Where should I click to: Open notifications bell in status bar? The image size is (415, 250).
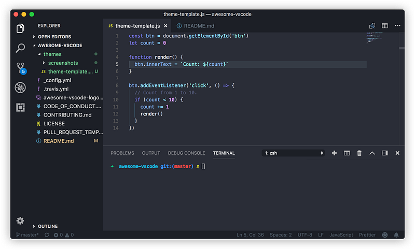pyautogui.click(x=396, y=234)
